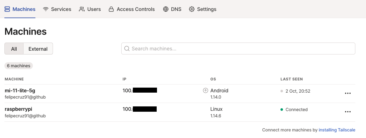This screenshot has width=366, height=138.
Task: Click the IP column header
Action: 124,79
